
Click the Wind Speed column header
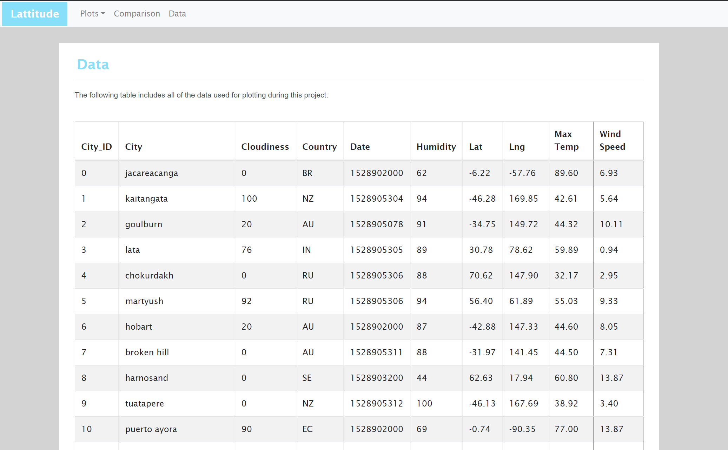pos(612,140)
